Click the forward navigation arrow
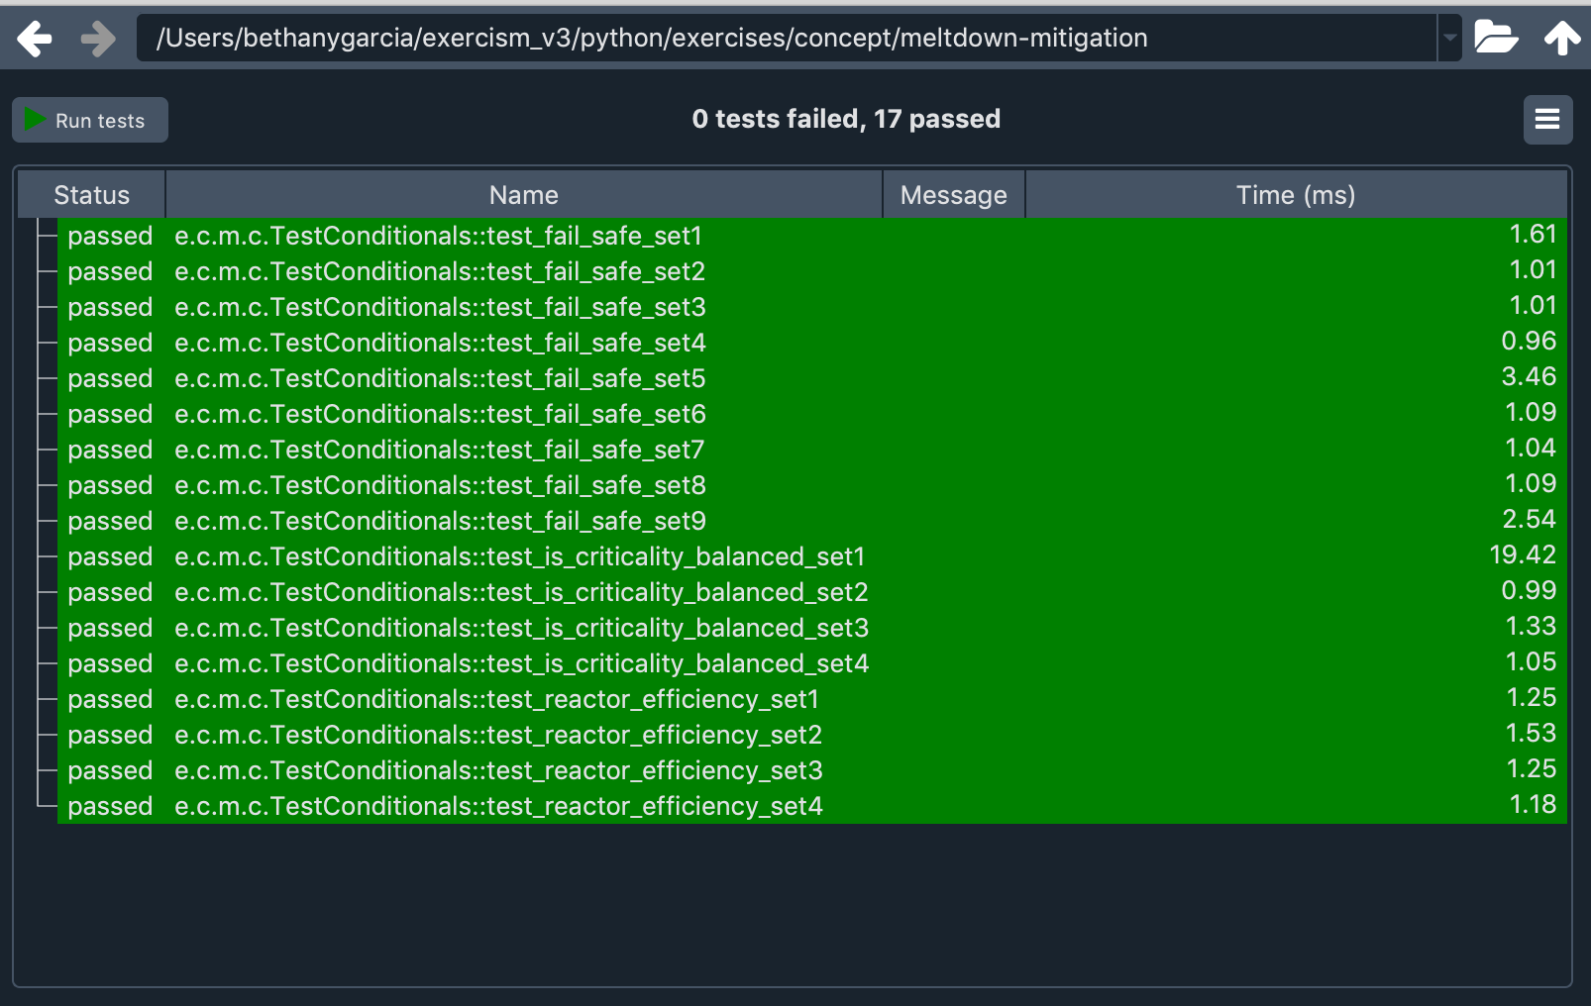The width and height of the screenshot is (1591, 1006). pos(96,38)
